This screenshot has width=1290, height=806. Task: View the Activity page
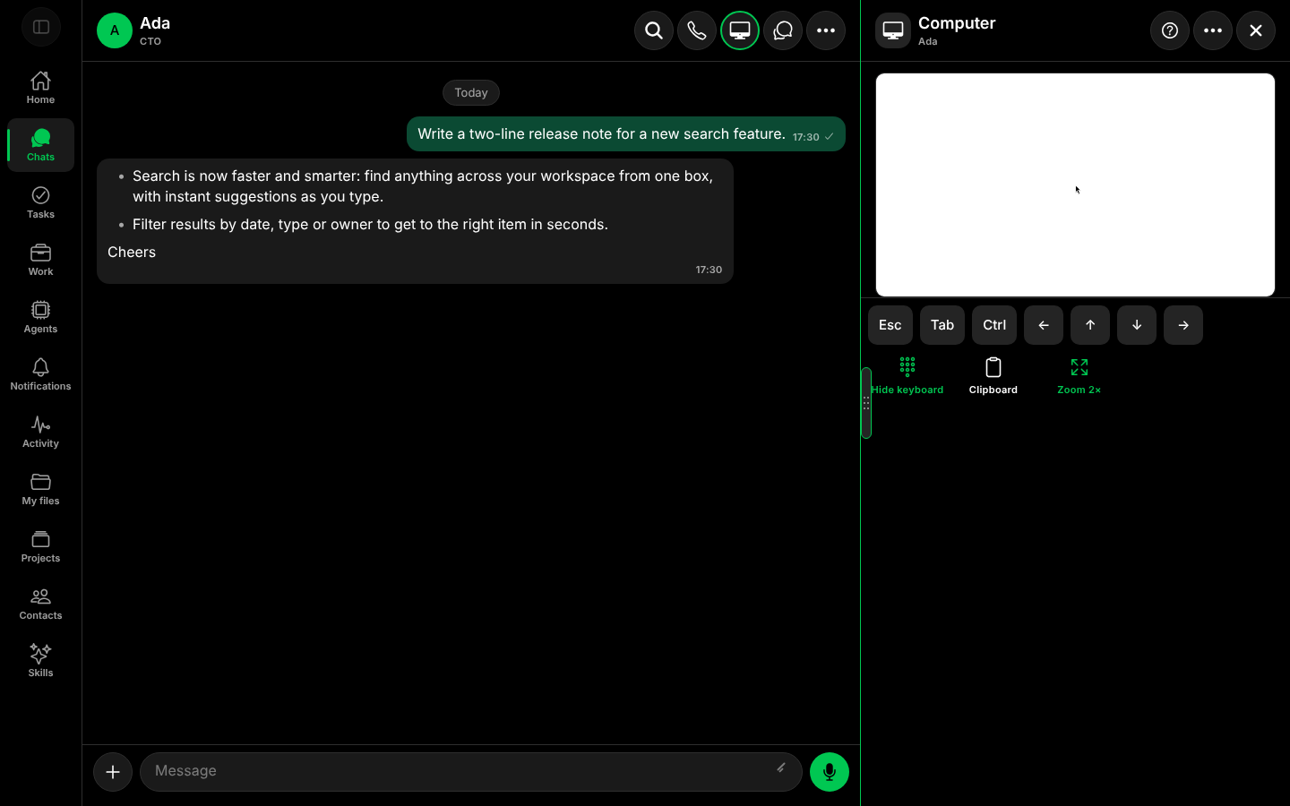[x=40, y=432]
